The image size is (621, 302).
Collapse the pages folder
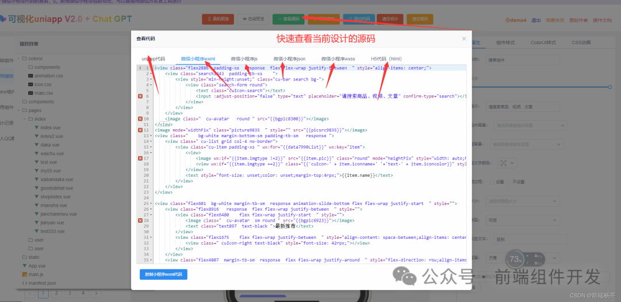(19, 110)
